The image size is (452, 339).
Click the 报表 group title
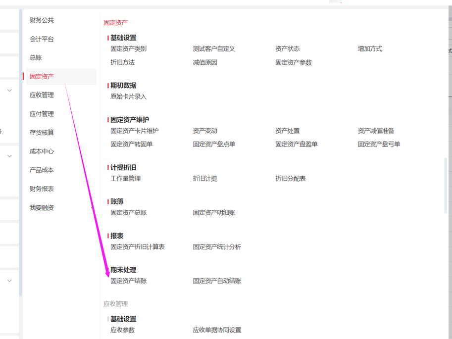coord(117,236)
